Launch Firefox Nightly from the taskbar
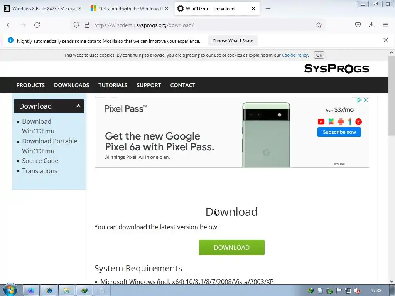 tap(31, 291)
